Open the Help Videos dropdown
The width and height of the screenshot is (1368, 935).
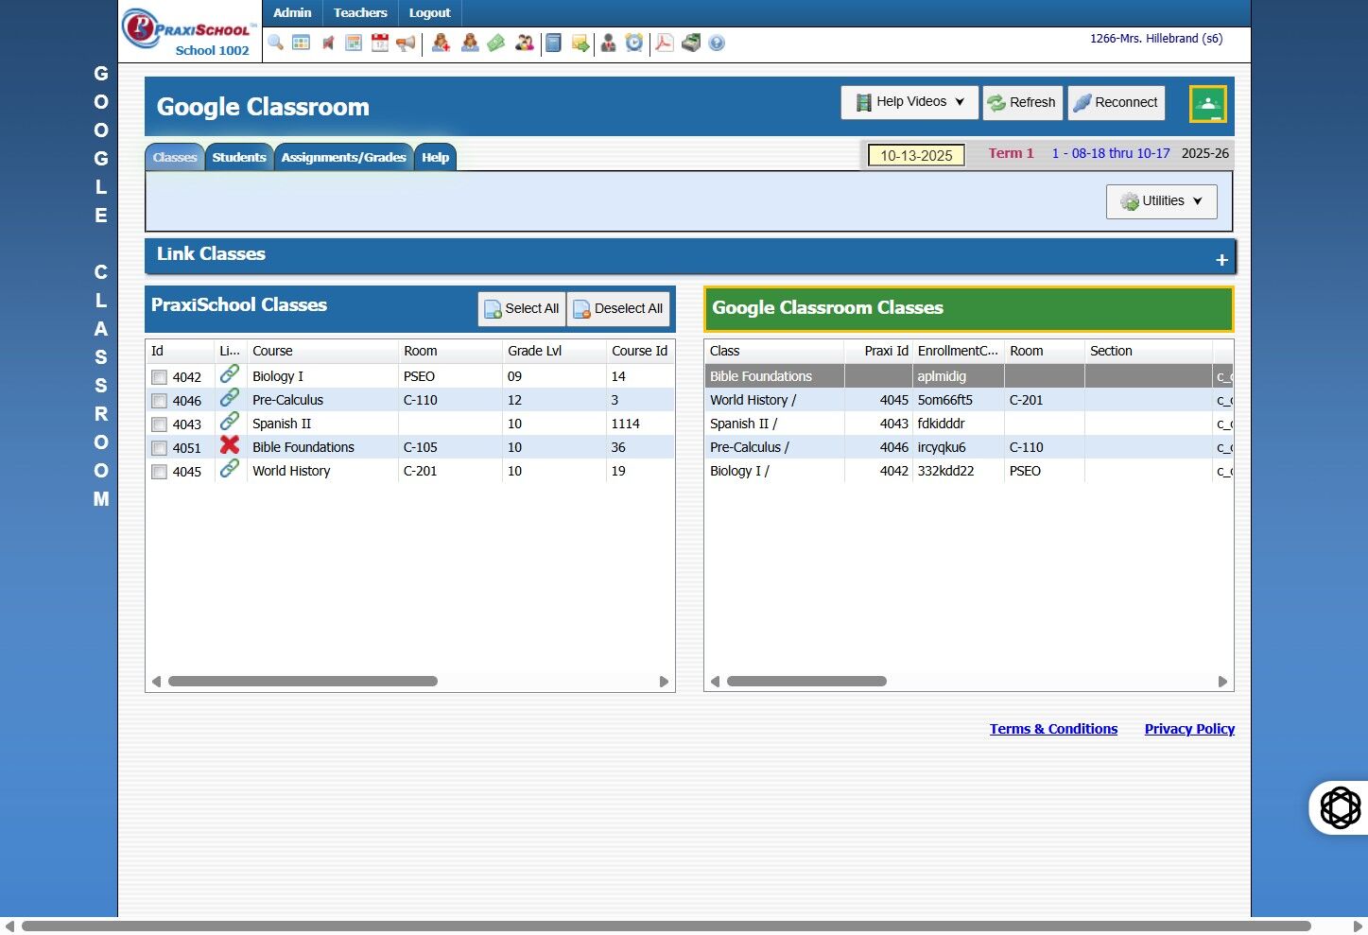[x=909, y=102]
